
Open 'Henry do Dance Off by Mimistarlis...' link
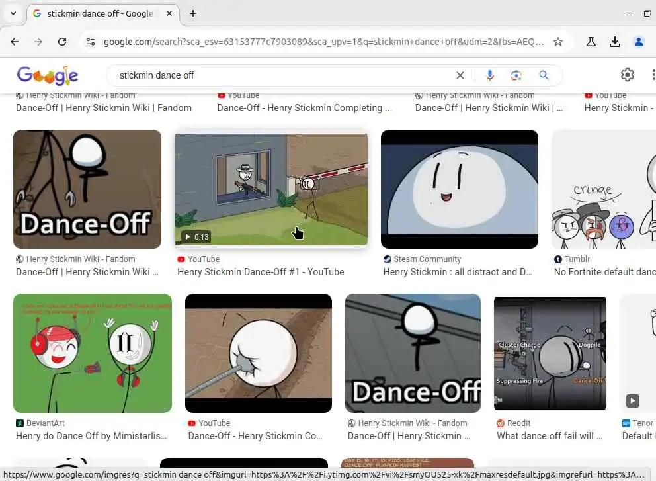91,436
